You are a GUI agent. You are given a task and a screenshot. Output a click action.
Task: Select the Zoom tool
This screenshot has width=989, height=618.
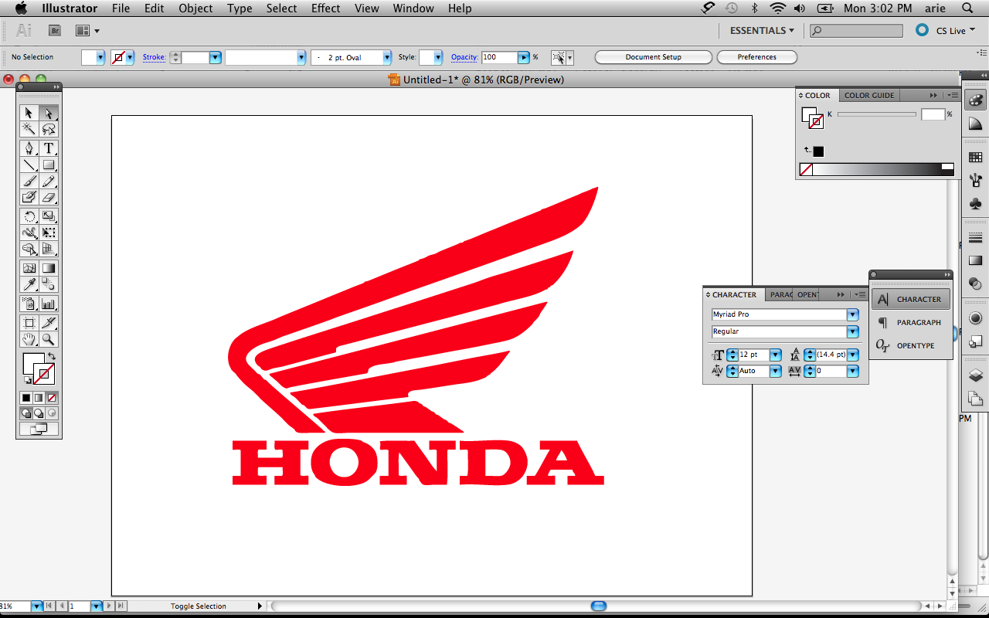coord(49,339)
